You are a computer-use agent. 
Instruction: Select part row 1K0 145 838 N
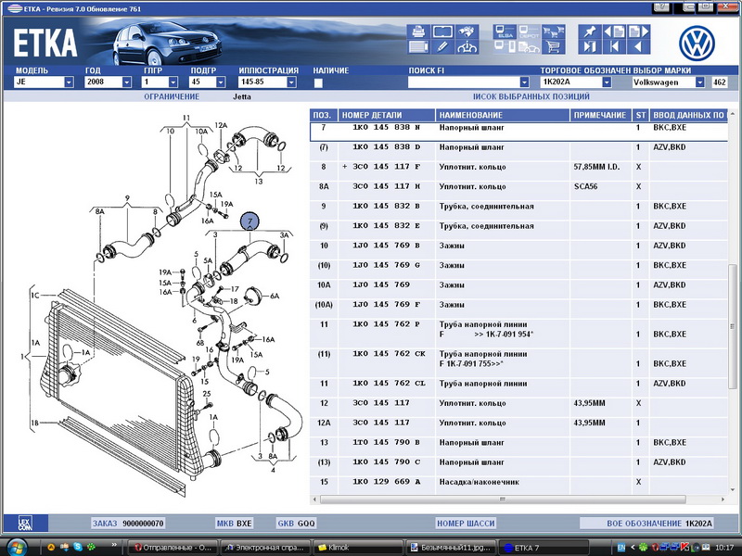tap(518, 132)
